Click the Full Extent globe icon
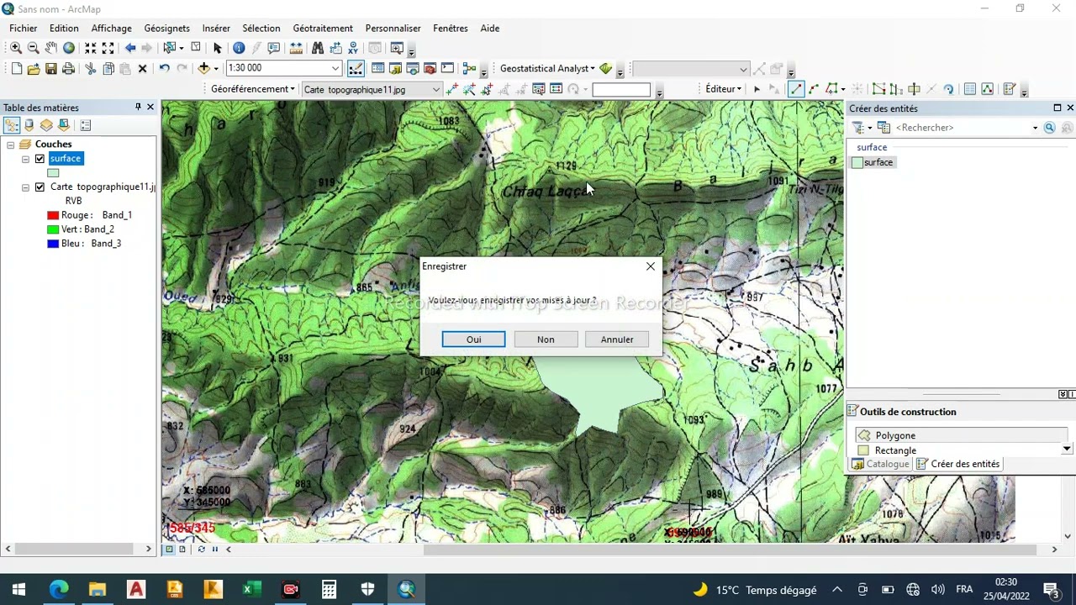 (x=69, y=48)
